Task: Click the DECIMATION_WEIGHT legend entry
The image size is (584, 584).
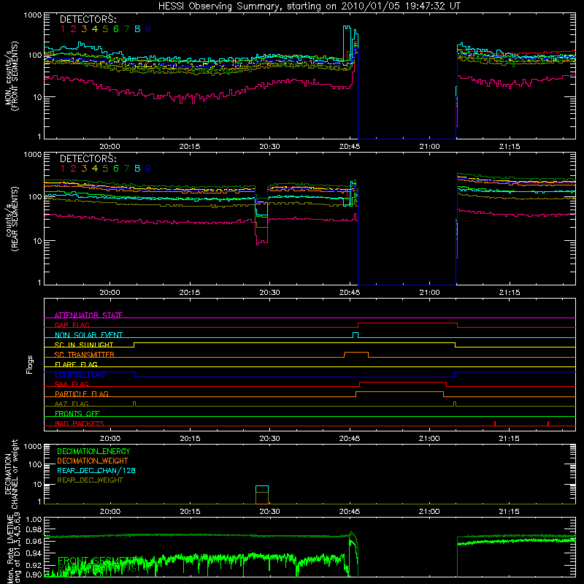Action: (93, 461)
